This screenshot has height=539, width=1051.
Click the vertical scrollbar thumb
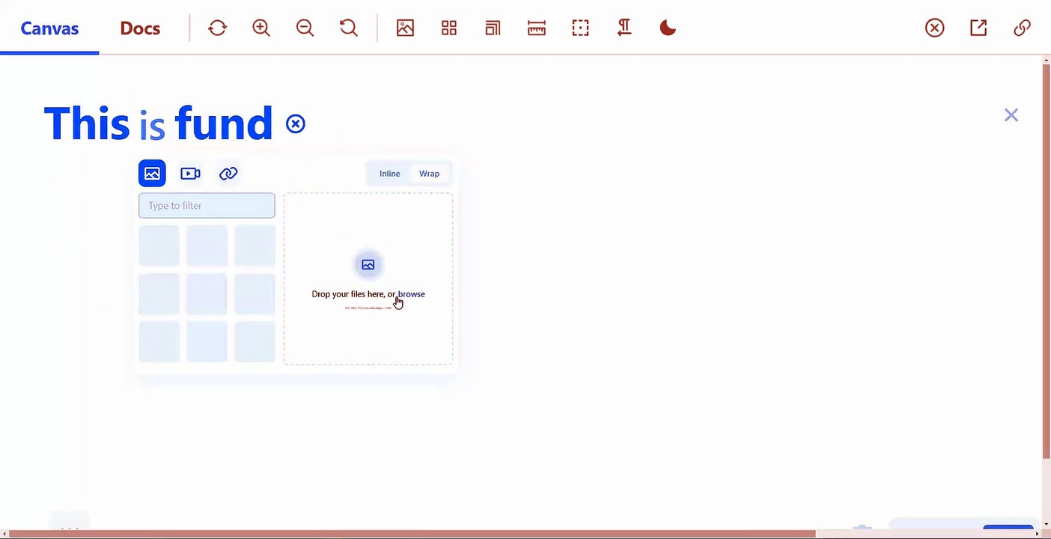(1046, 262)
